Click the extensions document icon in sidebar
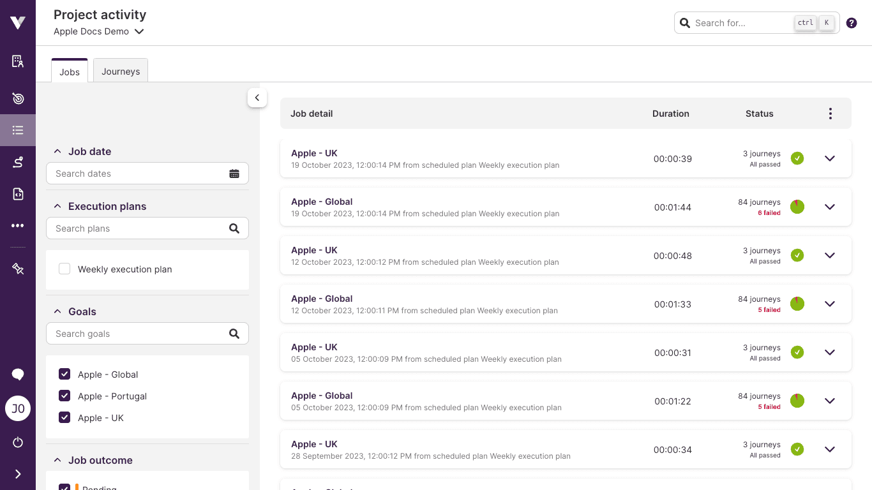Image resolution: width=872 pixels, height=490 pixels. point(17,193)
